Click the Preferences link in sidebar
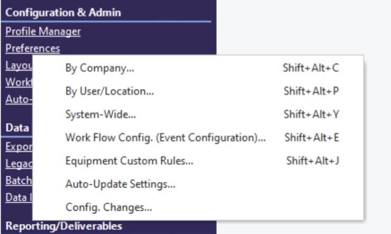This screenshot has height=234, width=391. coord(32,48)
